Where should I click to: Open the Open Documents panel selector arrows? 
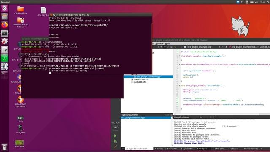coord(165,115)
